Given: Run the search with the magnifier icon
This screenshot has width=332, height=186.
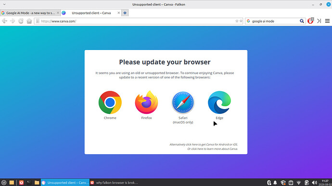Looking at the screenshot, I should 302,21.
